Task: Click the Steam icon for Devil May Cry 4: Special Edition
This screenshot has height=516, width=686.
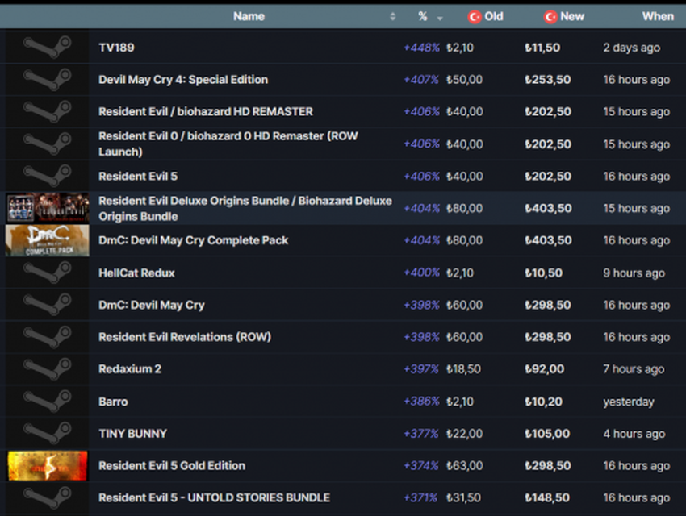Action: (x=47, y=80)
